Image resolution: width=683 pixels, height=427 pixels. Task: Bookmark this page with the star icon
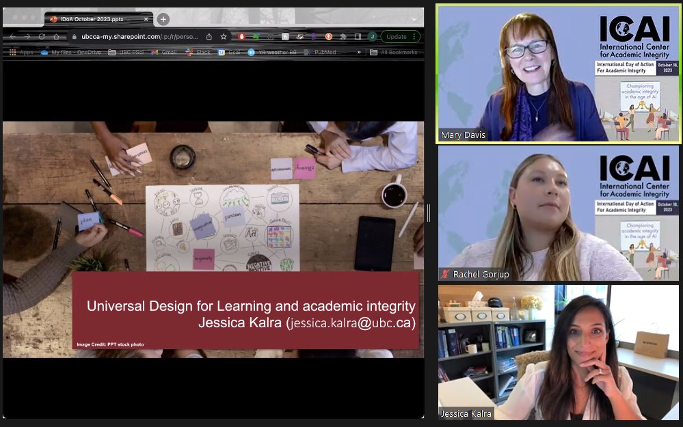point(224,37)
